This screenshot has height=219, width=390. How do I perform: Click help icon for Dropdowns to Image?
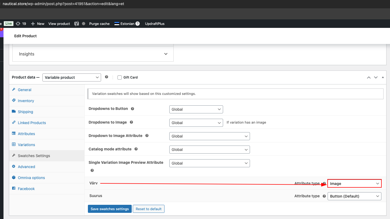[x=131, y=122]
